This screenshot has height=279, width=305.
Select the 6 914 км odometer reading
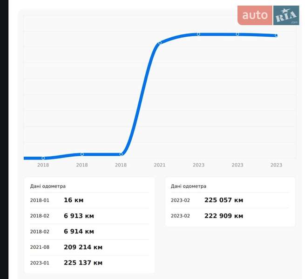pyautogui.click(x=79, y=232)
